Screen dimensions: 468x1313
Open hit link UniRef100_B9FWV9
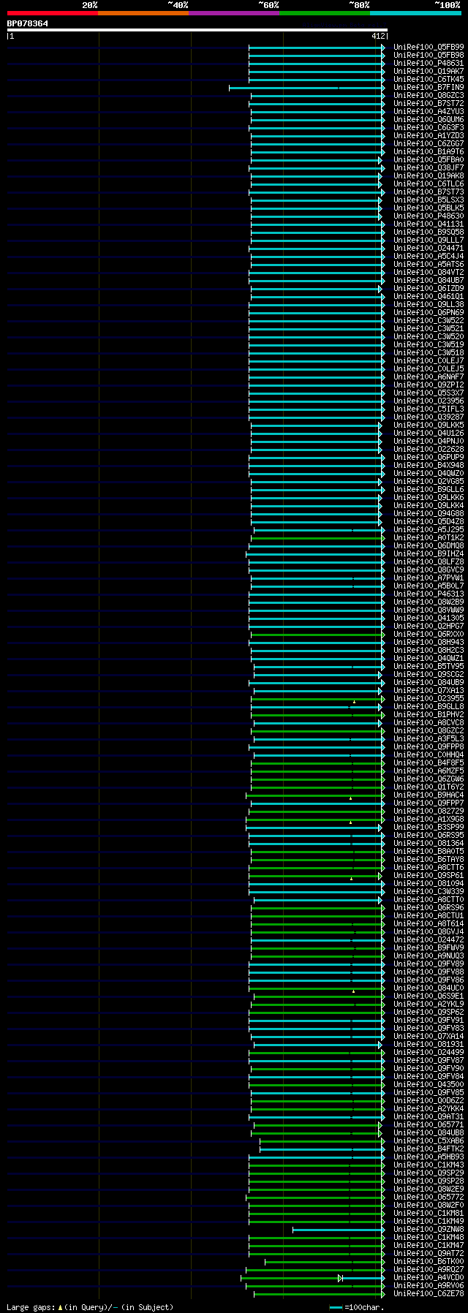coord(429,947)
